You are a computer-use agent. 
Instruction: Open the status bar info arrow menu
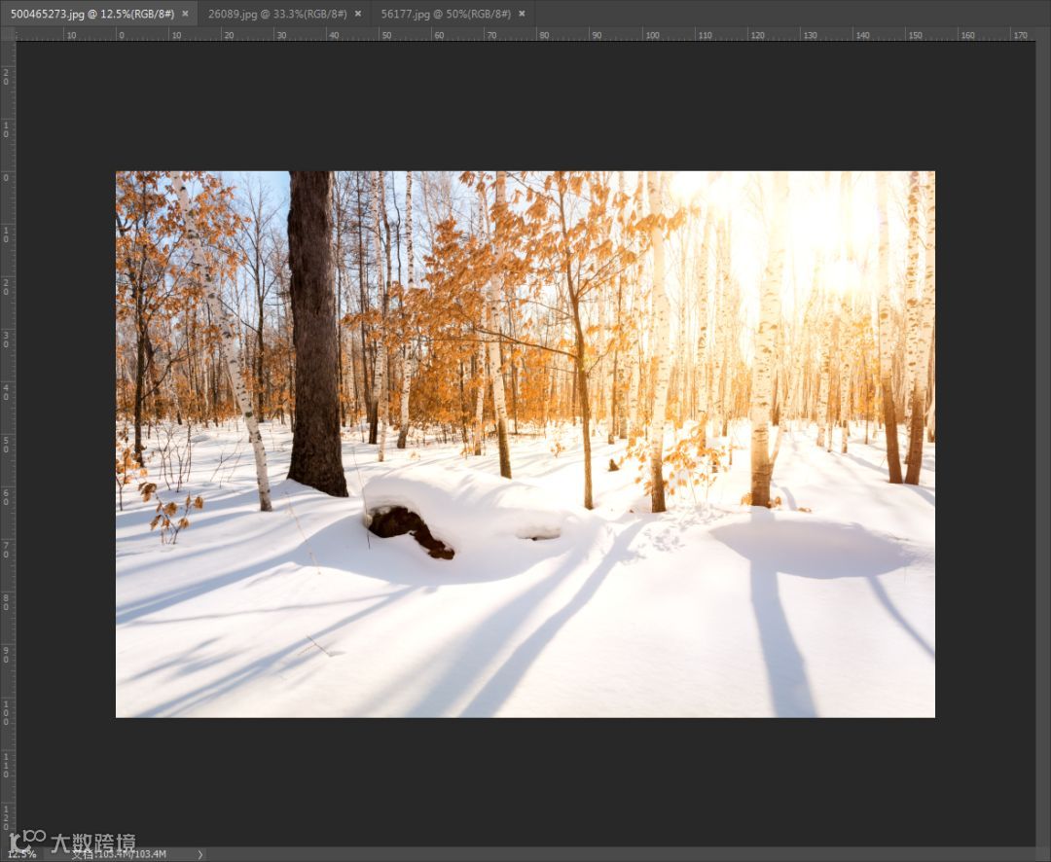pyautogui.click(x=199, y=854)
